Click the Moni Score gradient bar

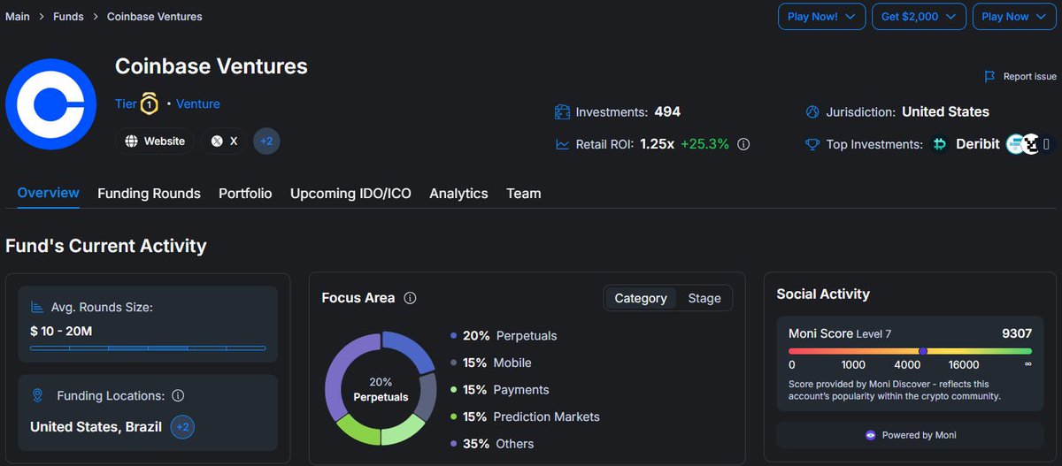pos(911,351)
